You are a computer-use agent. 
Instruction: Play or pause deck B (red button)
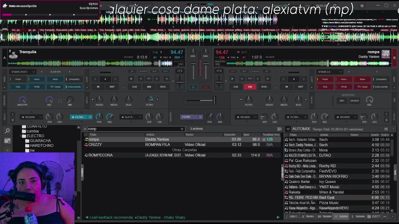[250, 87]
